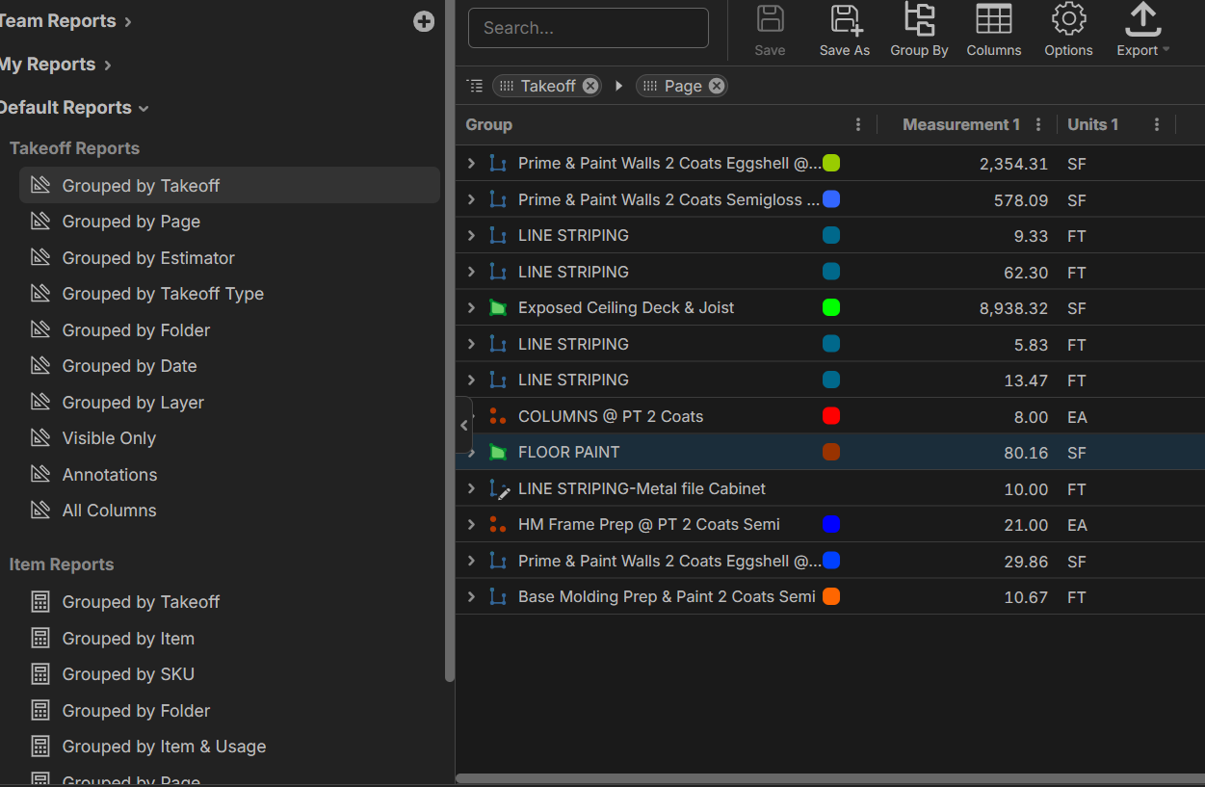Viewport: 1205px width, 787px height.
Task: Click the Group column options menu dots
Action: (x=858, y=124)
